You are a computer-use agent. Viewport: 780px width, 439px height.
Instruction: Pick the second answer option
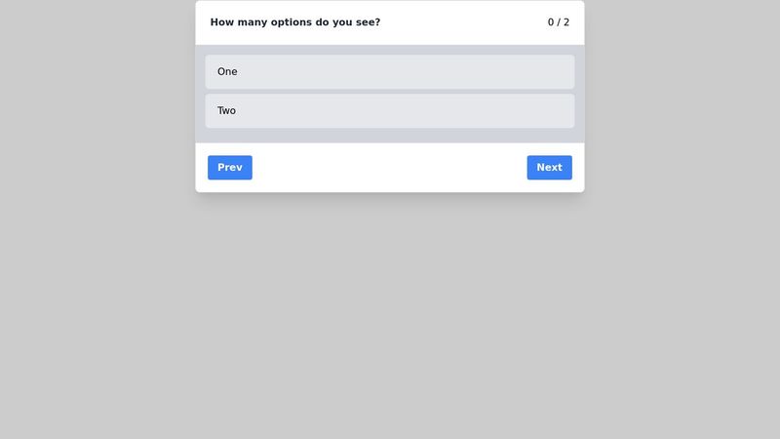[x=389, y=111]
